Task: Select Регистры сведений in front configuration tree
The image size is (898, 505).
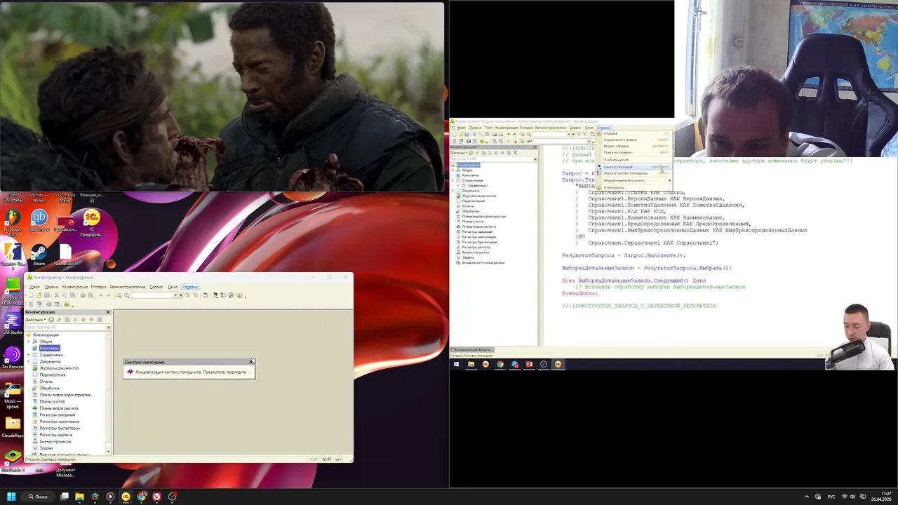Action: (x=58, y=415)
